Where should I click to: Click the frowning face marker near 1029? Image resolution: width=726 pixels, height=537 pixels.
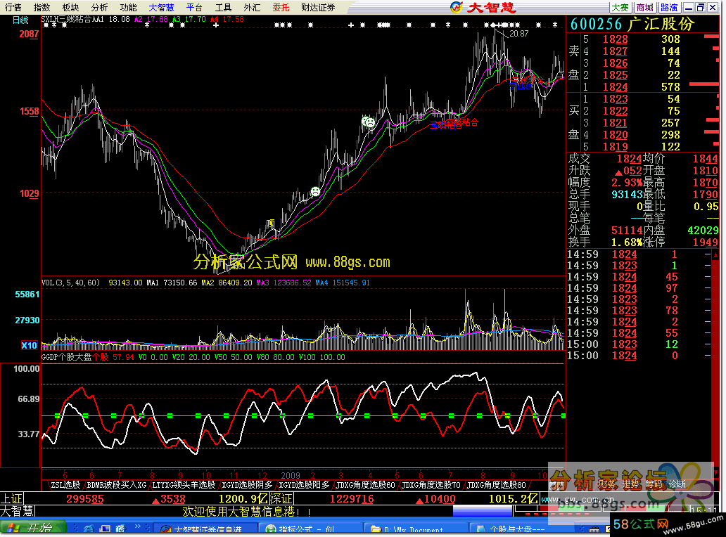pos(315,191)
